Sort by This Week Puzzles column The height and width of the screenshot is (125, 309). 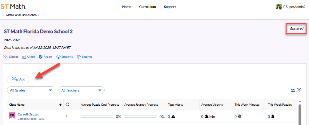[x=280, y=105]
